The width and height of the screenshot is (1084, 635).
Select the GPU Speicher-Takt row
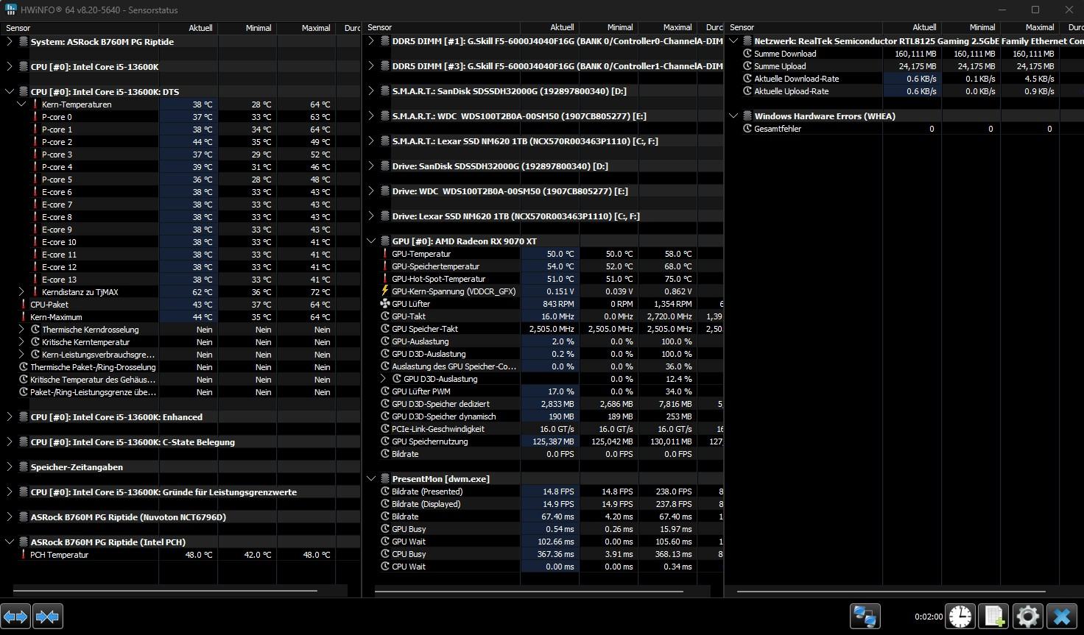[543, 329]
